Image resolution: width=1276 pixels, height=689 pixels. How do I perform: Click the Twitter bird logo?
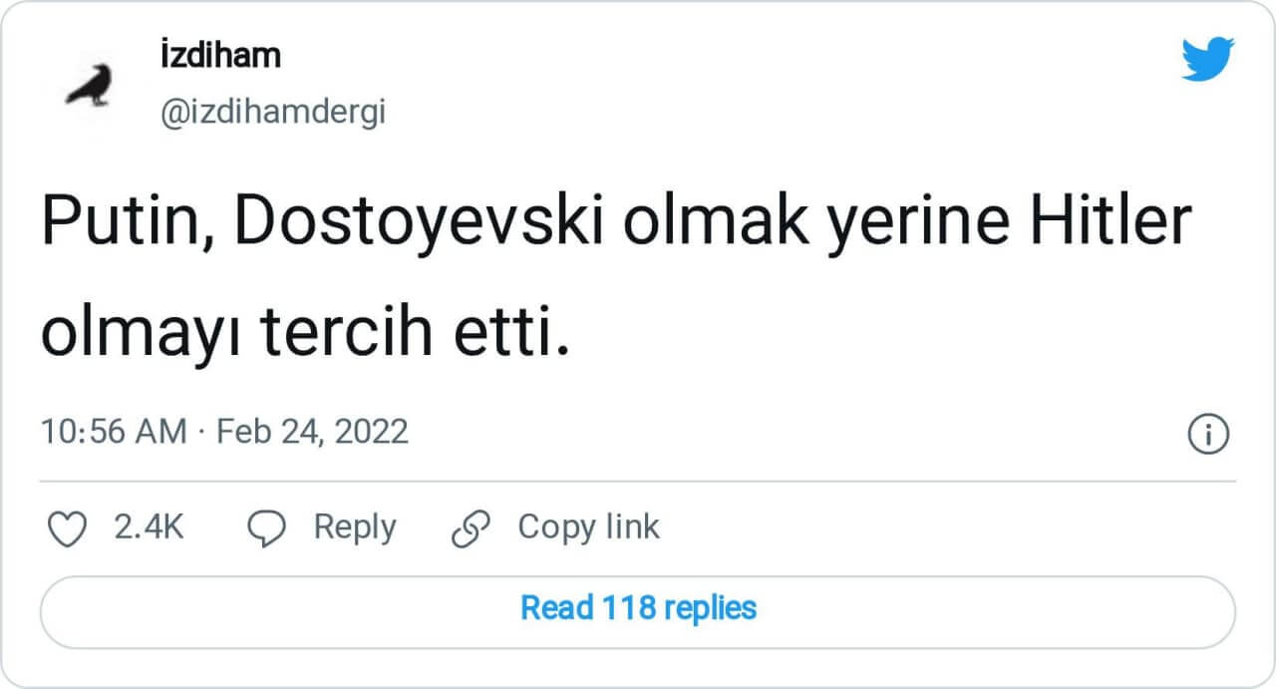coord(1207,58)
